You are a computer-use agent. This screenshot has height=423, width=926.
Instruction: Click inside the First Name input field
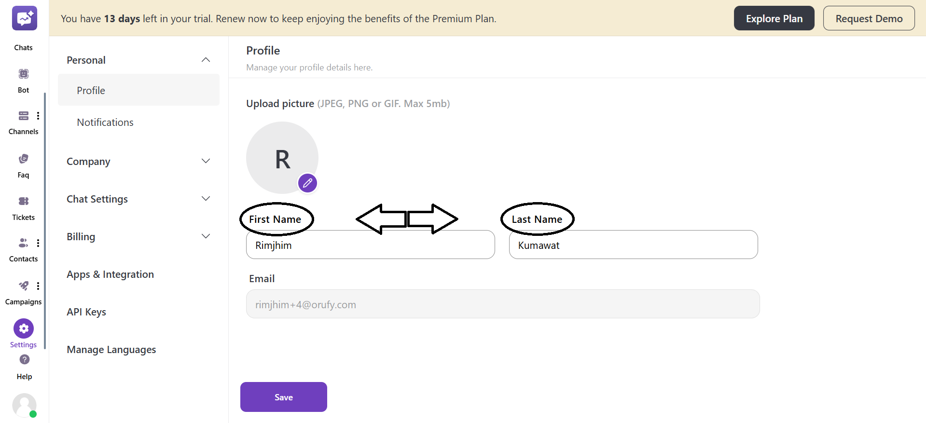(370, 245)
